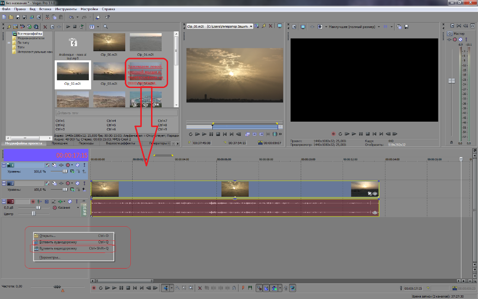Mute video track 1
Image resolution: width=478 pixels, height=299 pixels.
[x=77, y=165]
